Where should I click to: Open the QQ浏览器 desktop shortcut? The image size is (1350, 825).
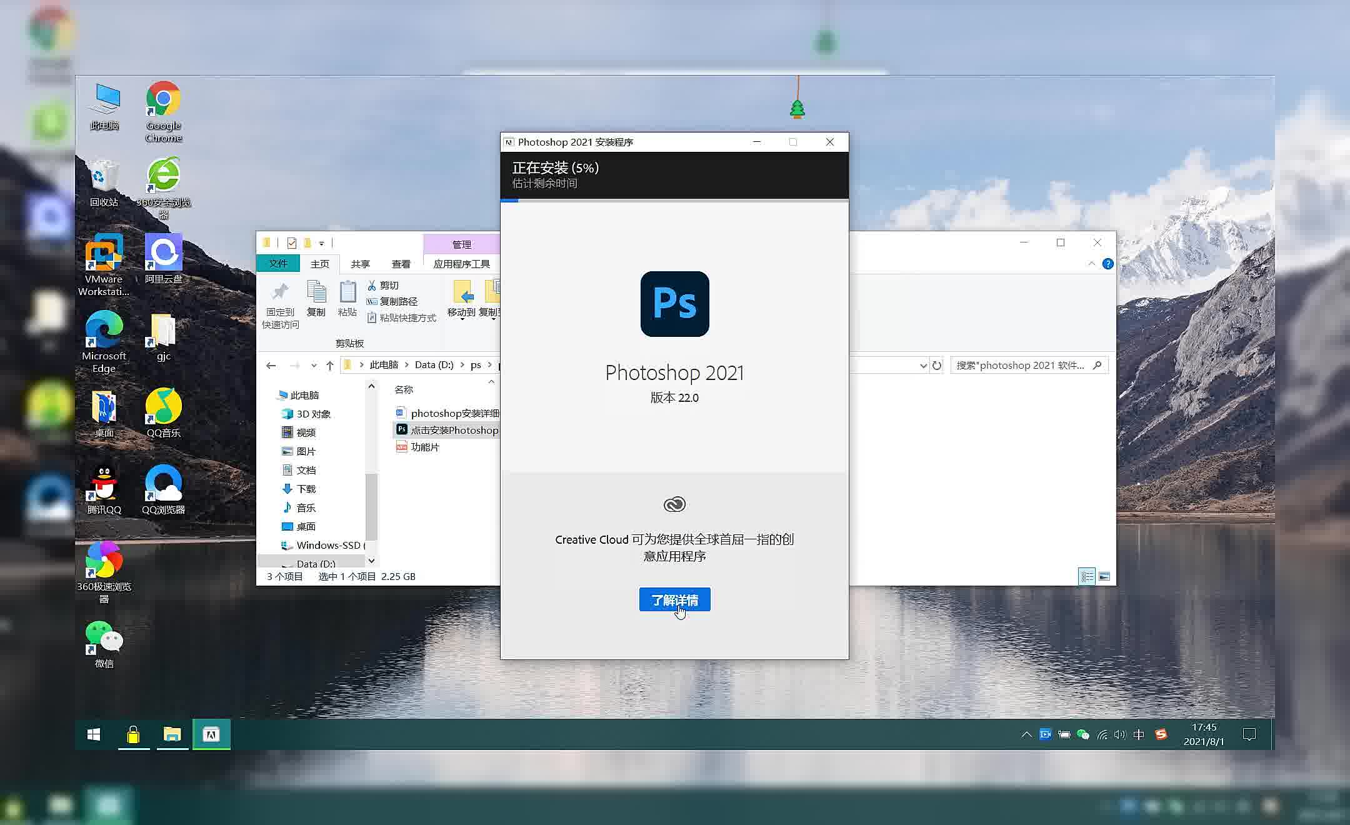(163, 490)
